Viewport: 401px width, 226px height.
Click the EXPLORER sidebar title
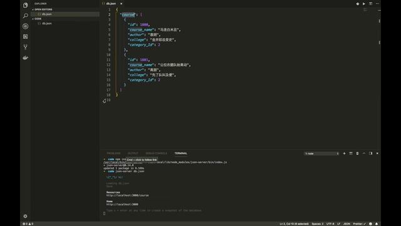coord(40,4)
